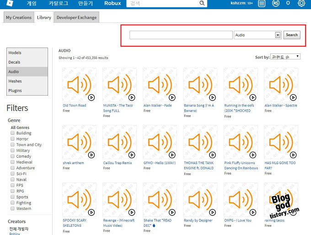Open the Randy by Designer link
This screenshot has height=235, width=311.
pos(198,220)
